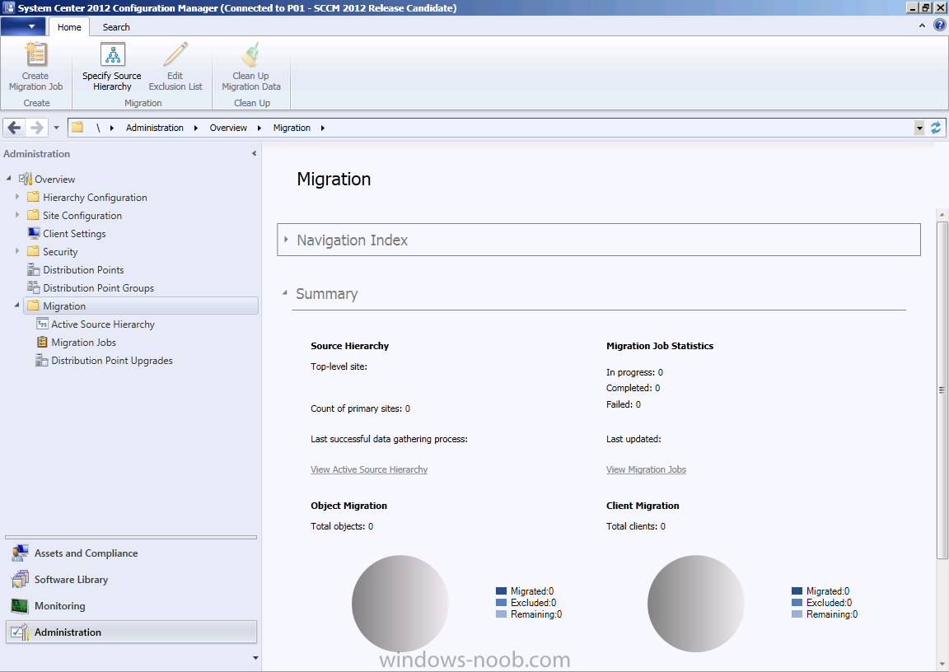Image resolution: width=949 pixels, height=672 pixels.
Task: Switch to the Home ribbon tab
Action: pos(69,27)
